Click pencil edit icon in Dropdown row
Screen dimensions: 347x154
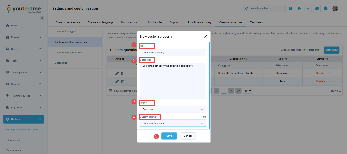pyautogui.click(x=117, y=73)
